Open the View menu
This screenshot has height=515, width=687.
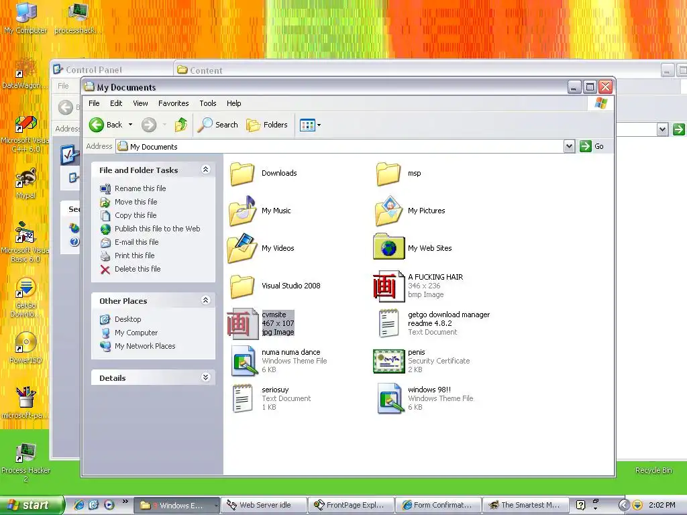click(x=140, y=103)
